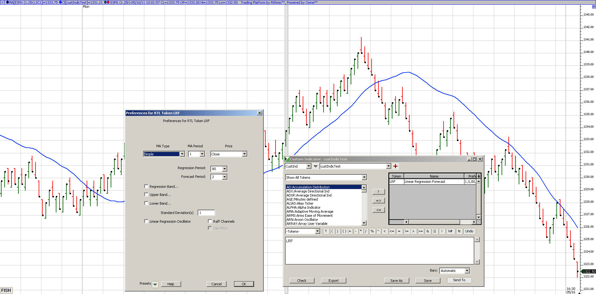
Task: Insert the exclamation NOT operator
Action: tap(442, 231)
